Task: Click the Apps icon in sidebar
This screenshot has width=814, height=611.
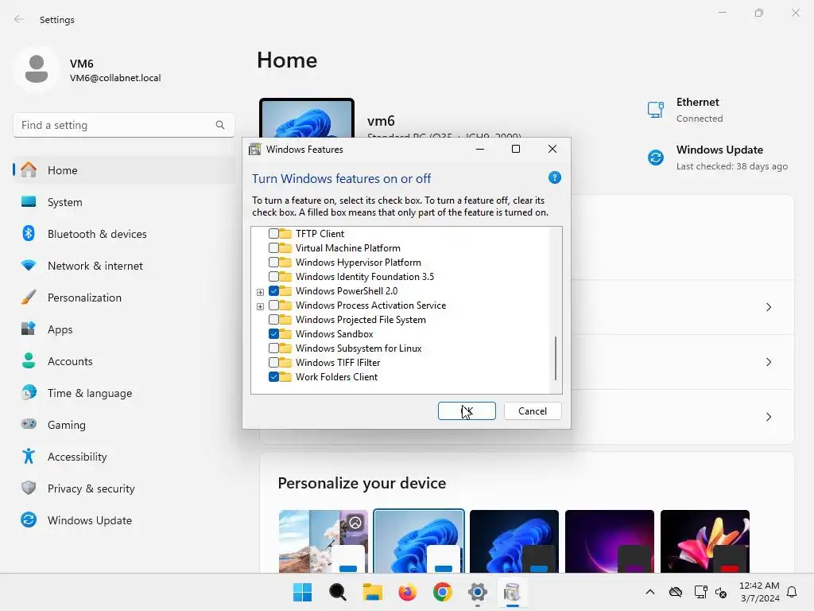Action: coord(29,329)
